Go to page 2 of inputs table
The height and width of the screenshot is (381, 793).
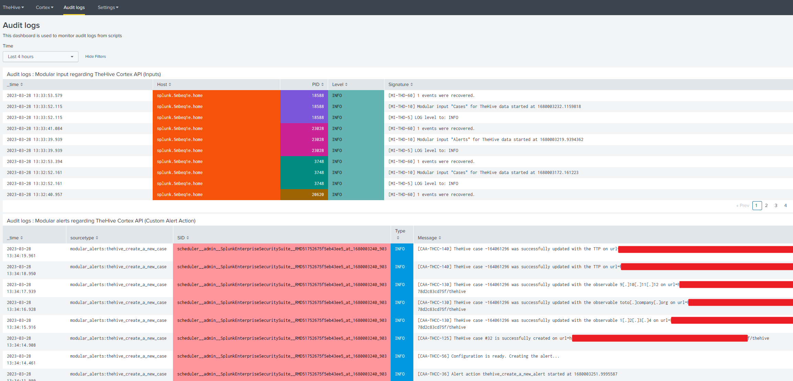tap(766, 206)
